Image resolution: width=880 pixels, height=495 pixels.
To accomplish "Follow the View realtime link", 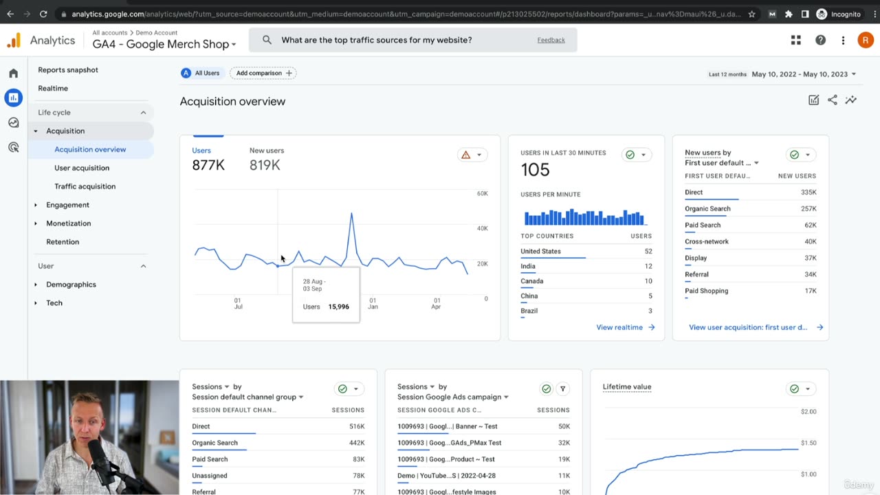I will point(626,327).
